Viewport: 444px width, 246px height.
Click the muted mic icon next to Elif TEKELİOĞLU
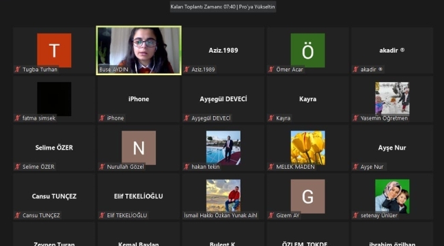point(102,215)
